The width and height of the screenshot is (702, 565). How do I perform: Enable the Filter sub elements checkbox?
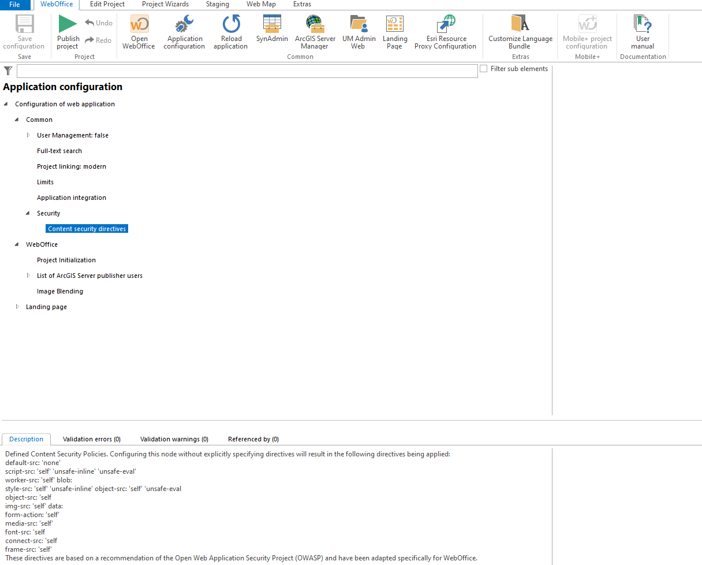click(483, 68)
